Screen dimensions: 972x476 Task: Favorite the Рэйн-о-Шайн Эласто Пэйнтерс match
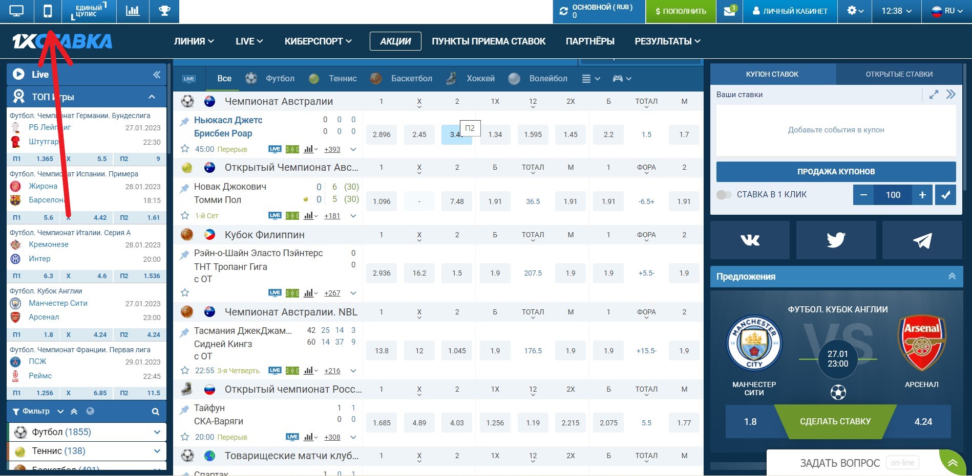(185, 293)
